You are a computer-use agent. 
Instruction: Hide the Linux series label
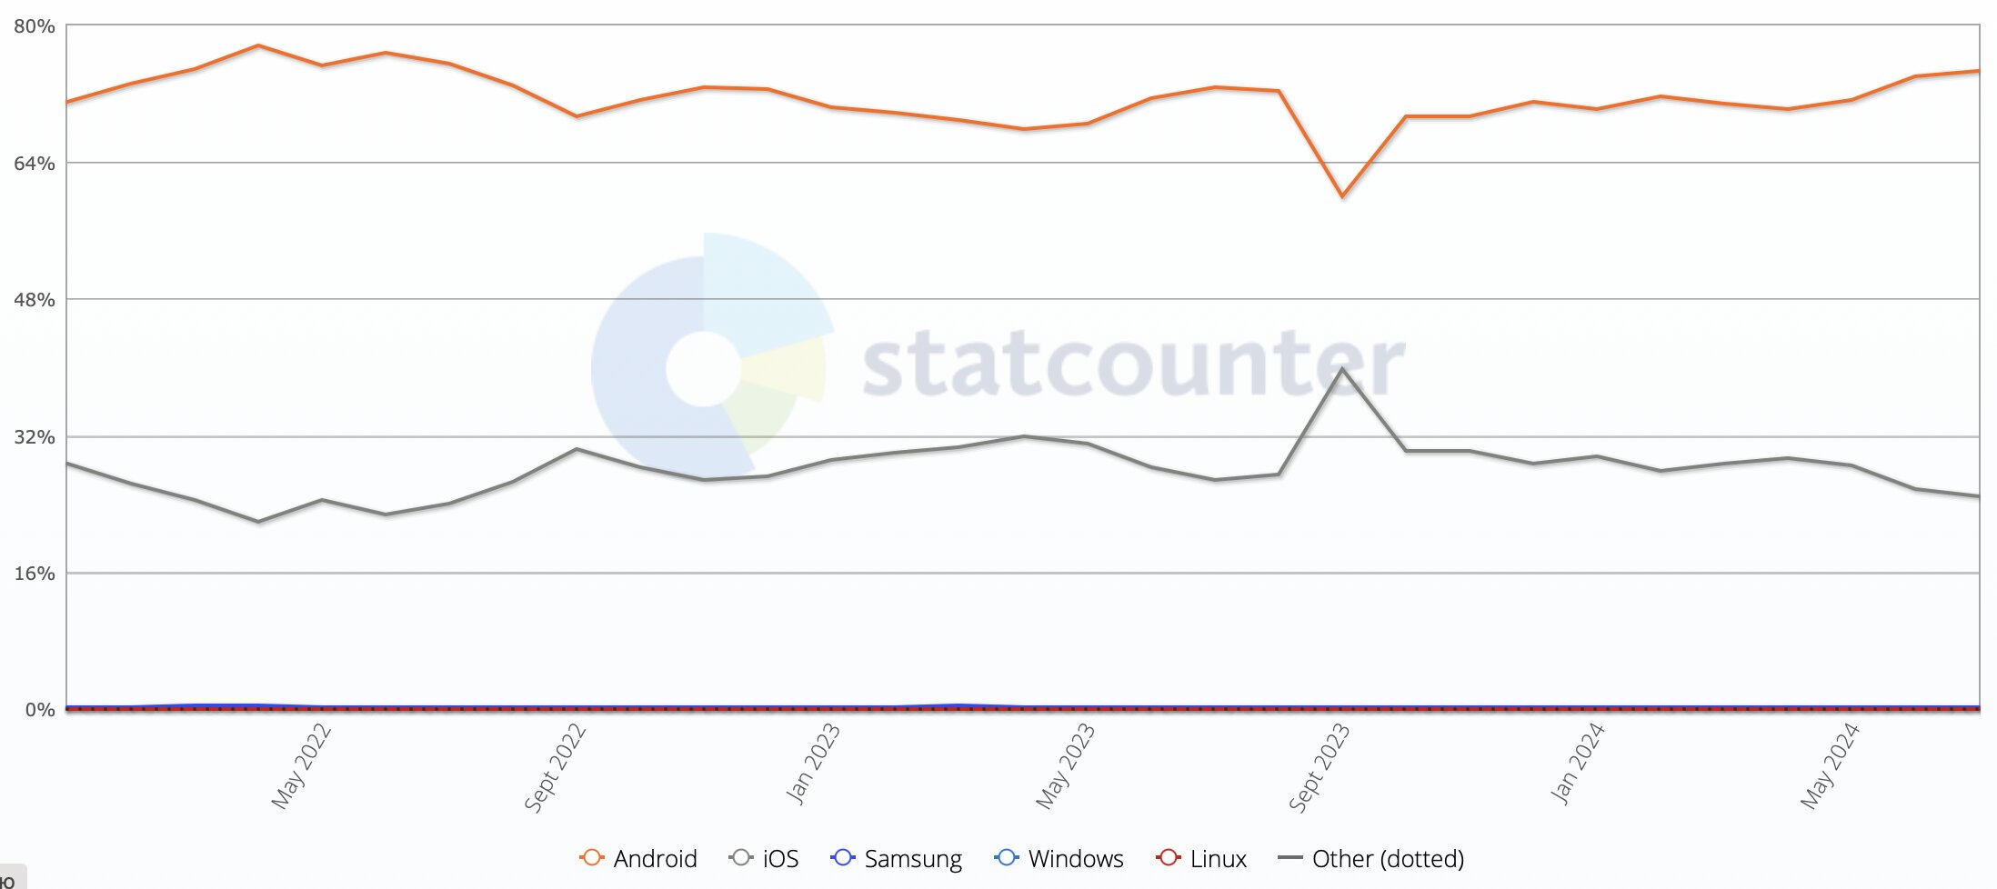pyautogui.click(x=1218, y=859)
